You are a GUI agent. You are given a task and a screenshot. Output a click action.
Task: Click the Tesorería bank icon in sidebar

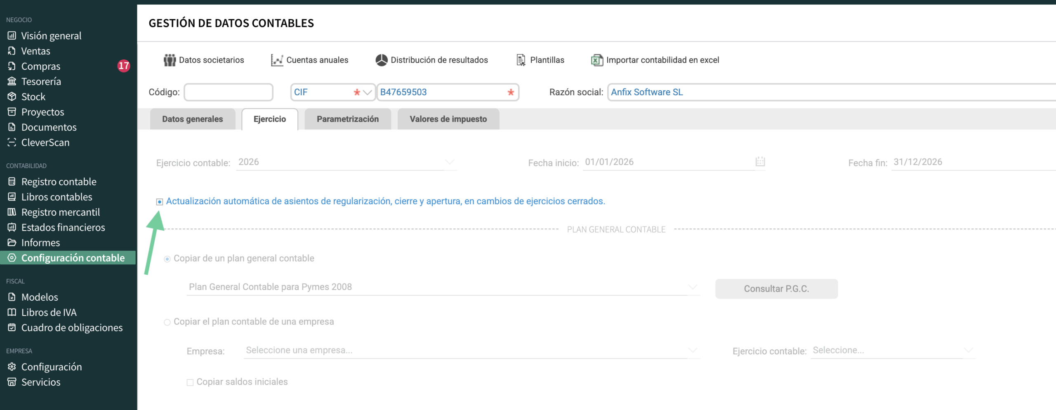pyautogui.click(x=12, y=81)
